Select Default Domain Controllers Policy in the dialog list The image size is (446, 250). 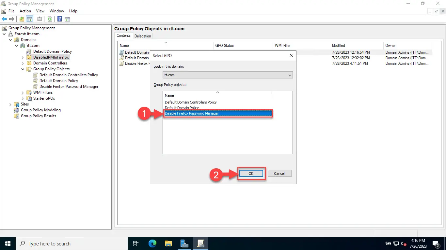[191, 102]
